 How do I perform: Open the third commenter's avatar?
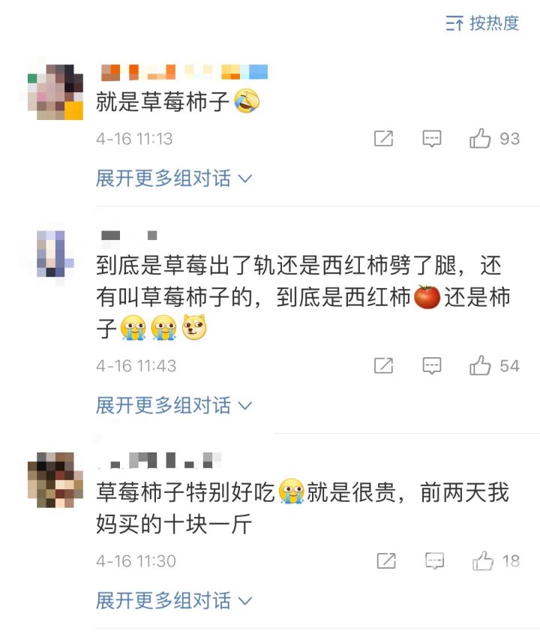[x=55, y=479]
